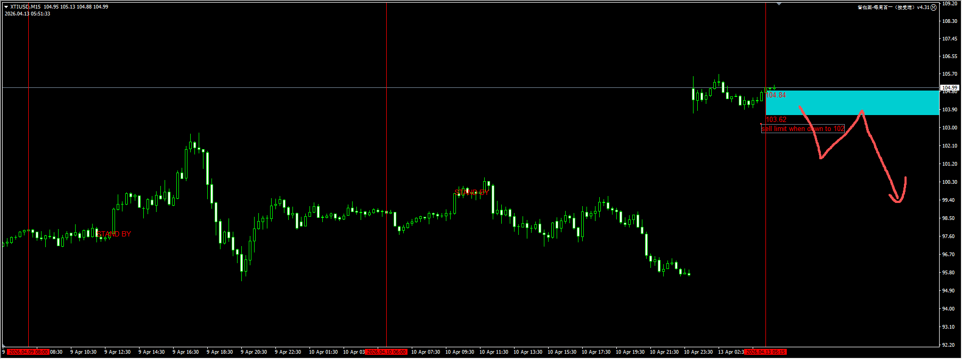
Task: Click the 92.20 price scale label
Action: [949, 345]
